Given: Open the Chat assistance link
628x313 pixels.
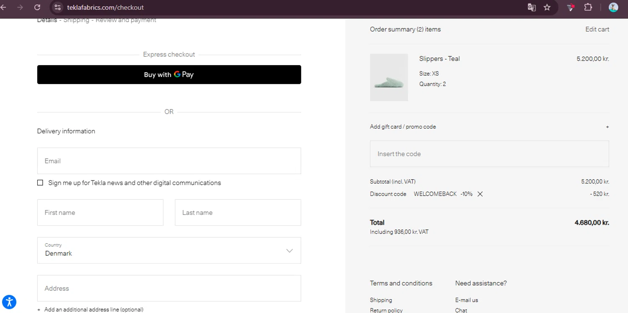Looking at the screenshot, I should pyautogui.click(x=461, y=310).
